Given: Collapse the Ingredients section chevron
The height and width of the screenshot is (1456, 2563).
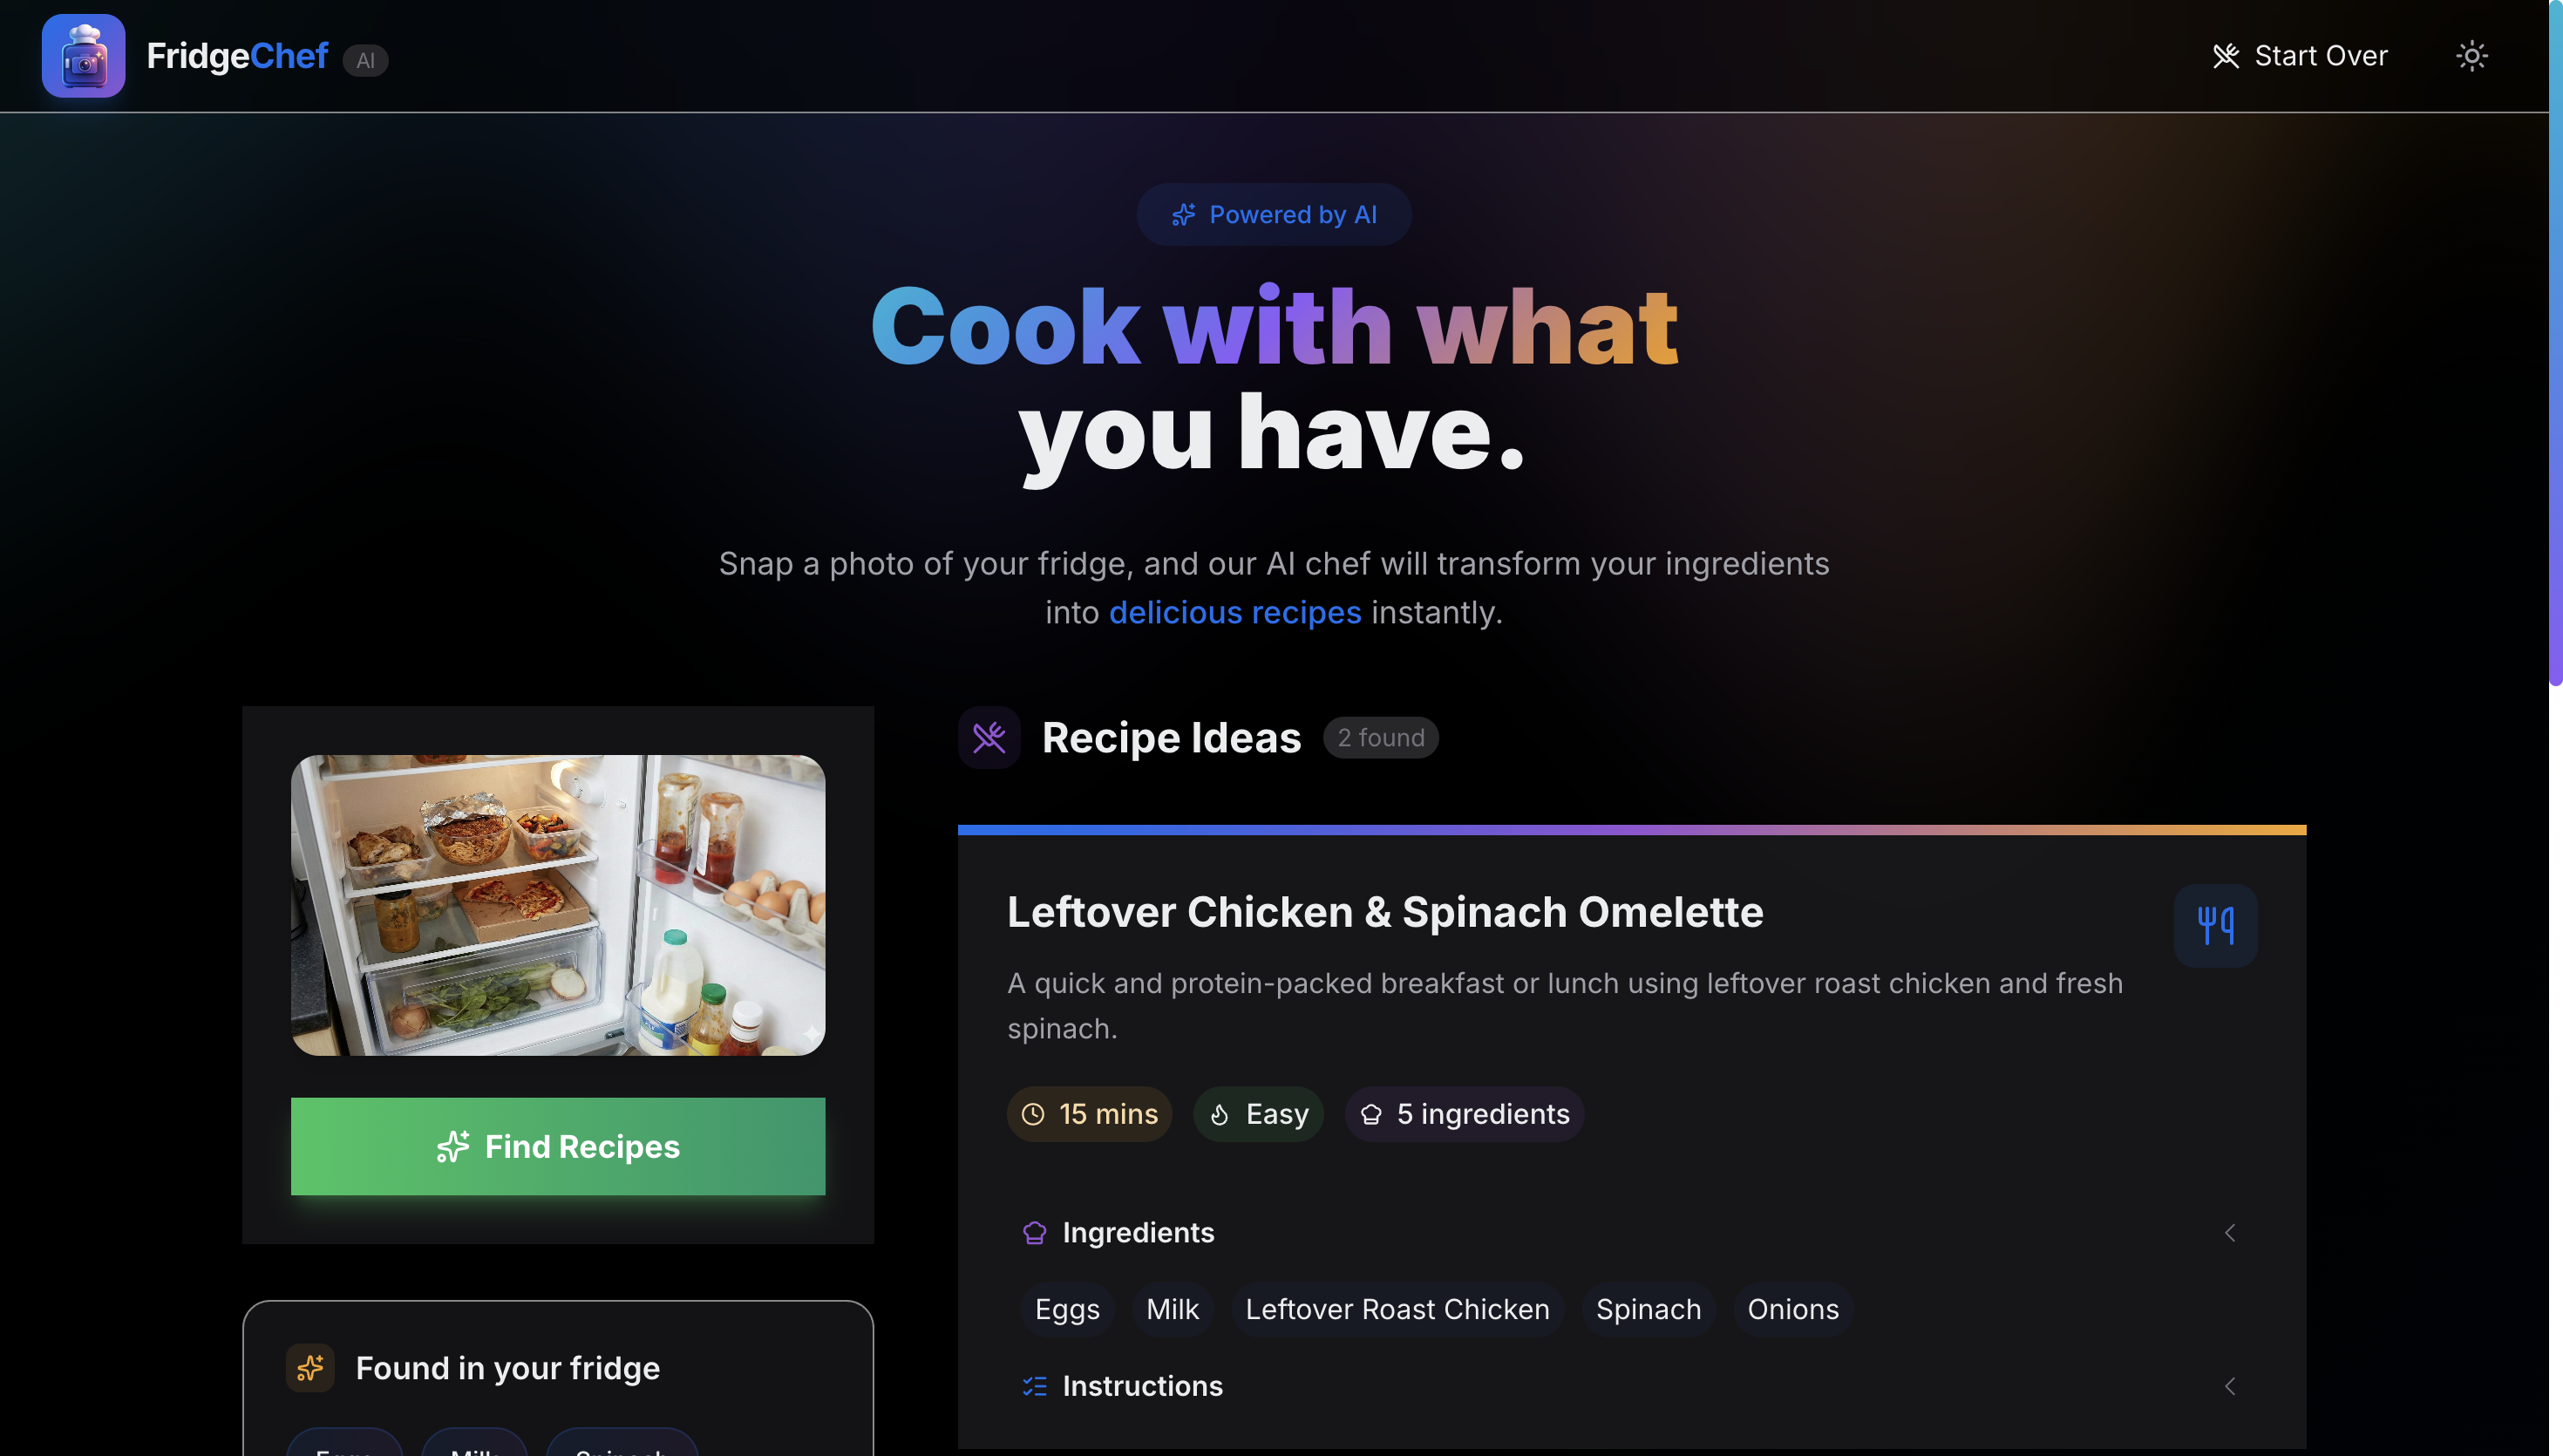Looking at the screenshot, I should point(2229,1232).
